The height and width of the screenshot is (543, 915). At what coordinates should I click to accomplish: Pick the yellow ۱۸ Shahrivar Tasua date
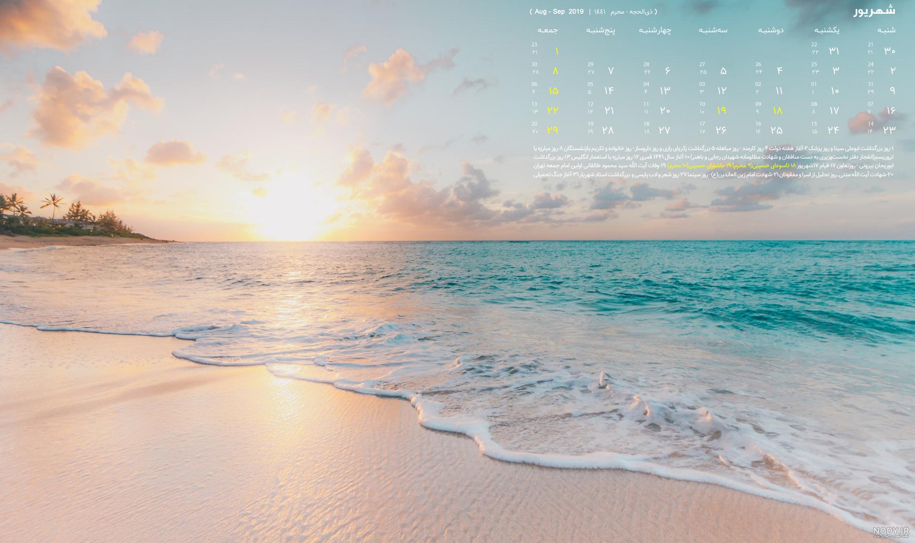[x=777, y=111]
